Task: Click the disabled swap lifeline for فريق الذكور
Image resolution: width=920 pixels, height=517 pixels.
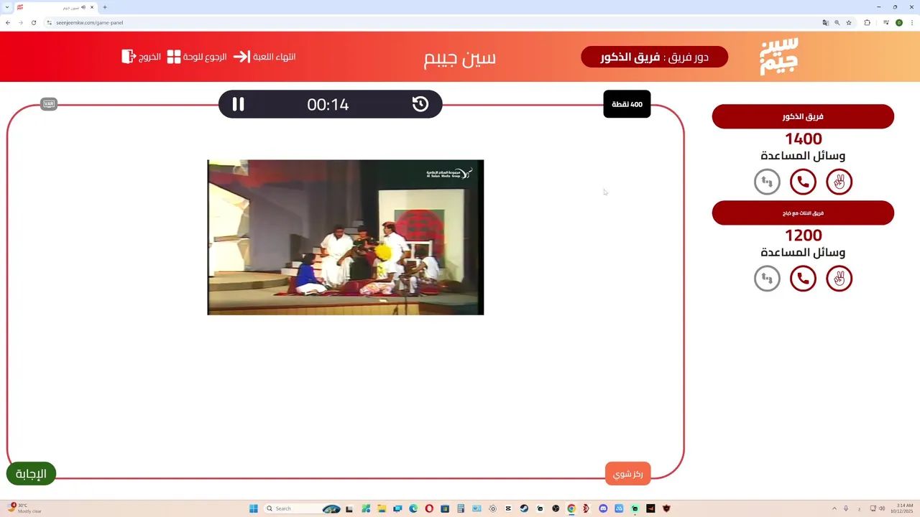Action: coord(767,182)
